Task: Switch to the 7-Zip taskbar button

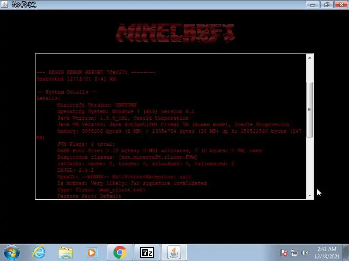Action: pos(147,252)
